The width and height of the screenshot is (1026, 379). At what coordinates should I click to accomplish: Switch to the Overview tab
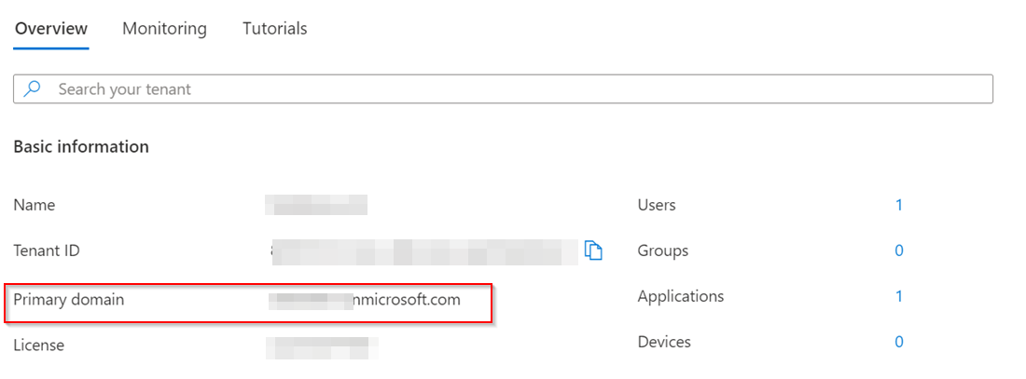pyautogui.click(x=51, y=29)
